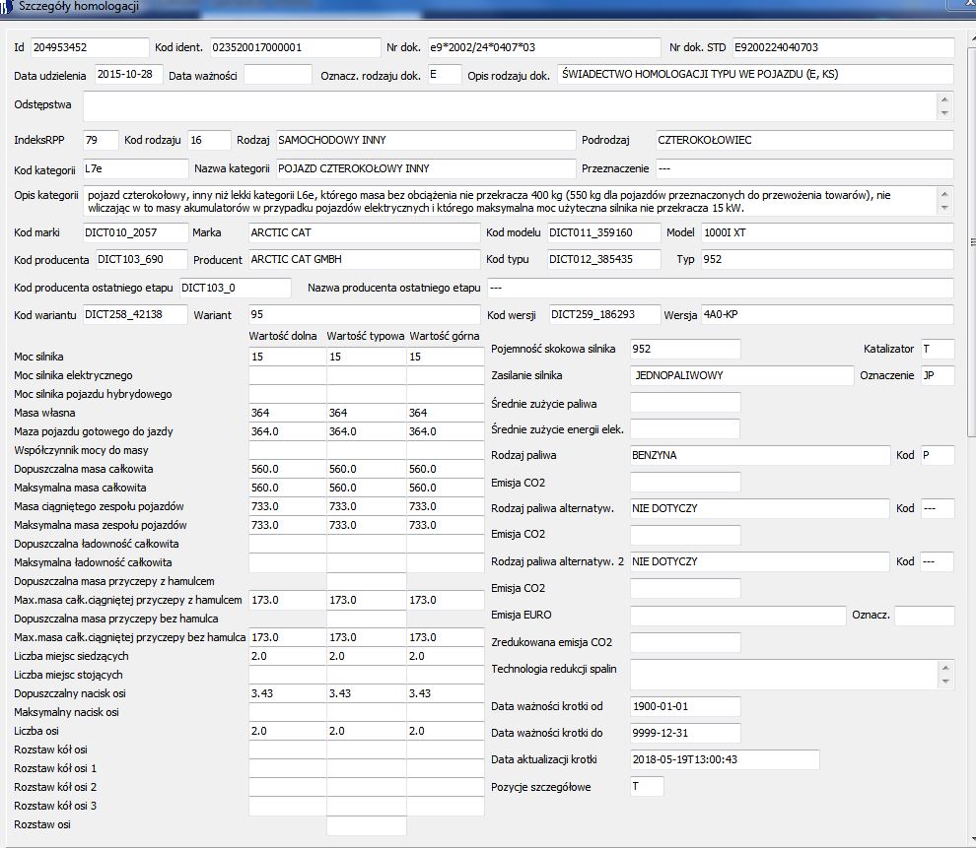976x848 pixels.
Task: Click the Podrodzaj field CZTEROKOŁOWIEC
Action: coord(804,140)
